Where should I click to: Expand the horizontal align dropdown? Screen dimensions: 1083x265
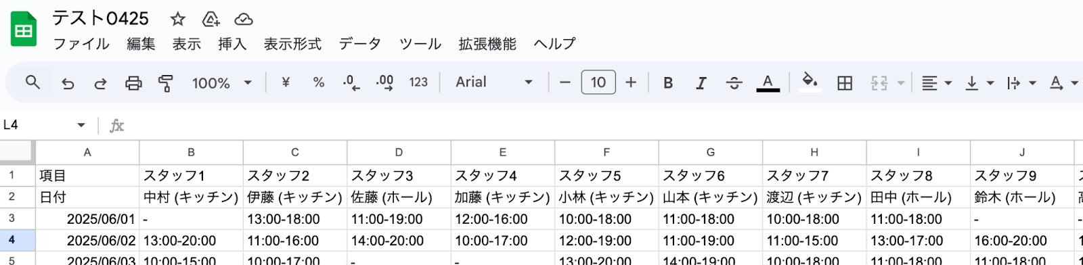pos(937,83)
